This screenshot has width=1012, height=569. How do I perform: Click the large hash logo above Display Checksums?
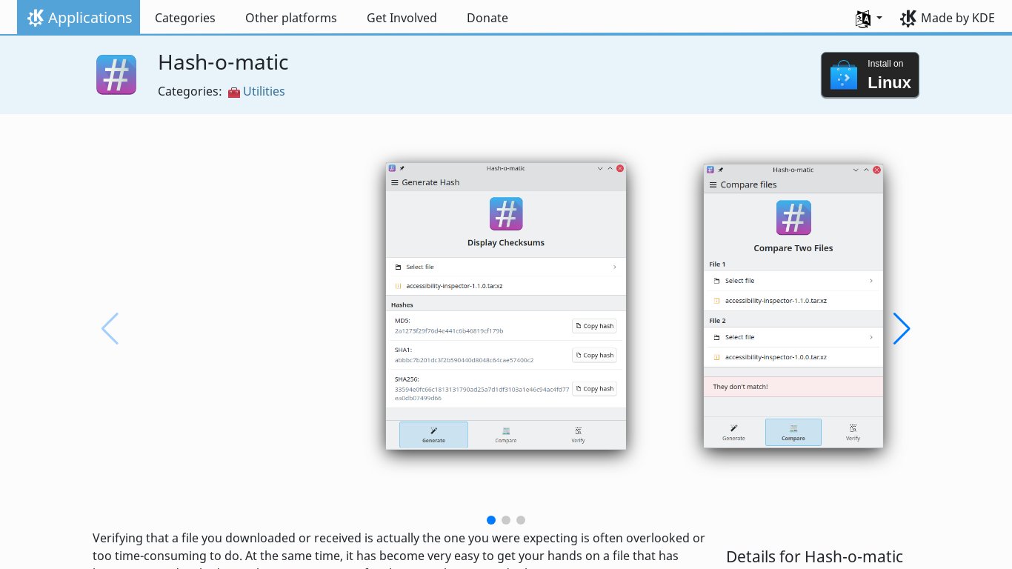coord(506,213)
